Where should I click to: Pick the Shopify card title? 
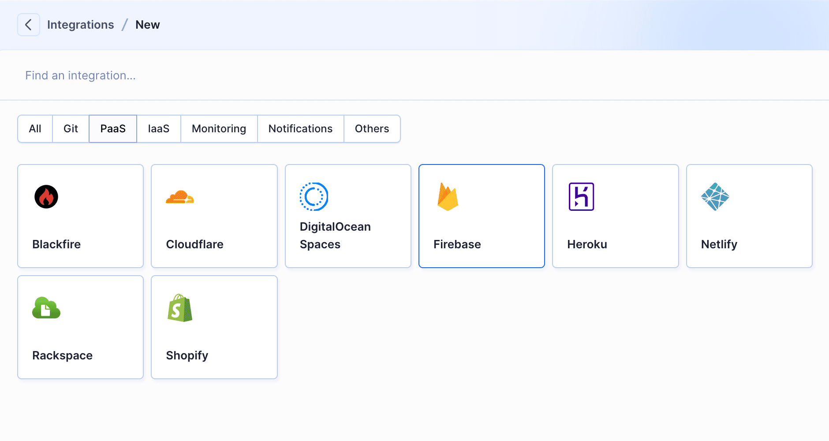(187, 355)
